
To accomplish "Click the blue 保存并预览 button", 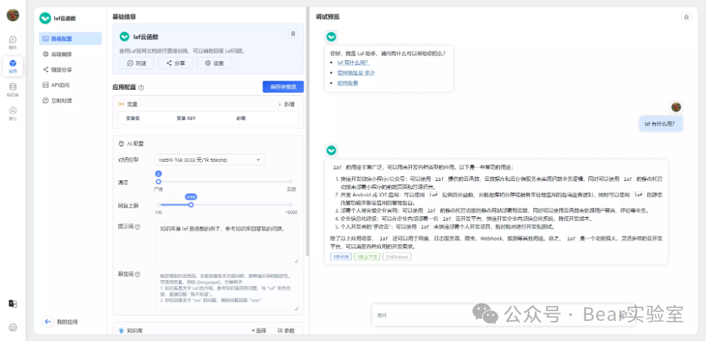I will [283, 87].
